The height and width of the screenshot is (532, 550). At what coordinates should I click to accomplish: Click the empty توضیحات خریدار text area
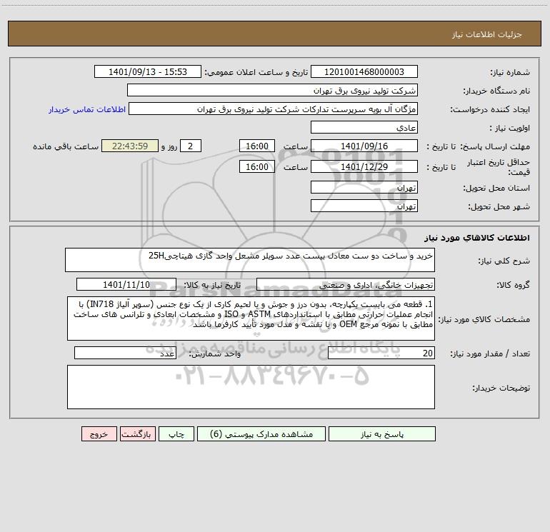(x=251, y=387)
